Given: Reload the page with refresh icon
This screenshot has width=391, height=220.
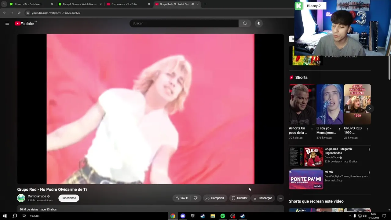Looking at the screenshot, I should 19,13.
